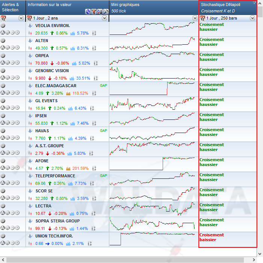Click orange volume icon next to 201.59%
The image size is (263, 263).
tap(68, 169)
